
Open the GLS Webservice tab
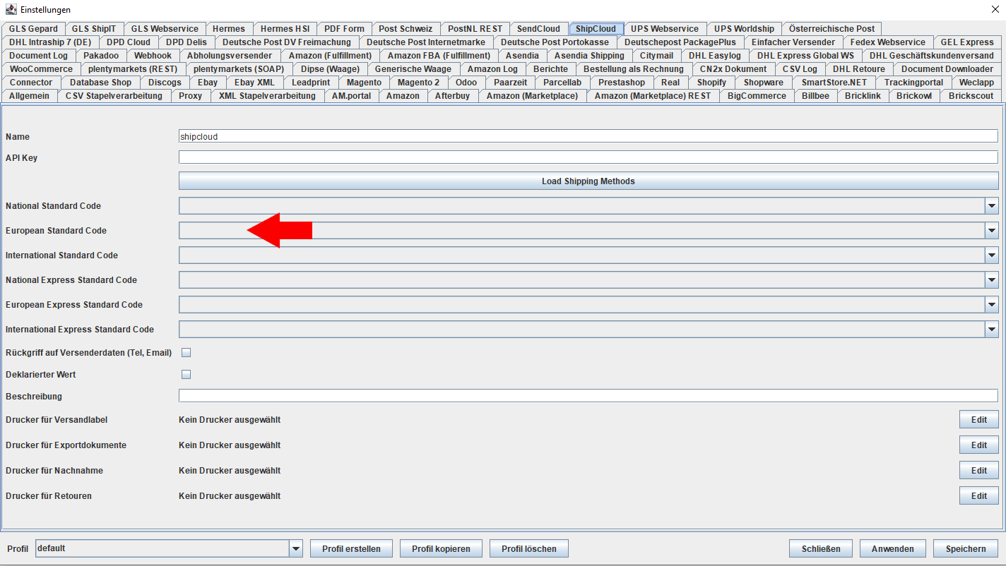click(x=165, y=29)
